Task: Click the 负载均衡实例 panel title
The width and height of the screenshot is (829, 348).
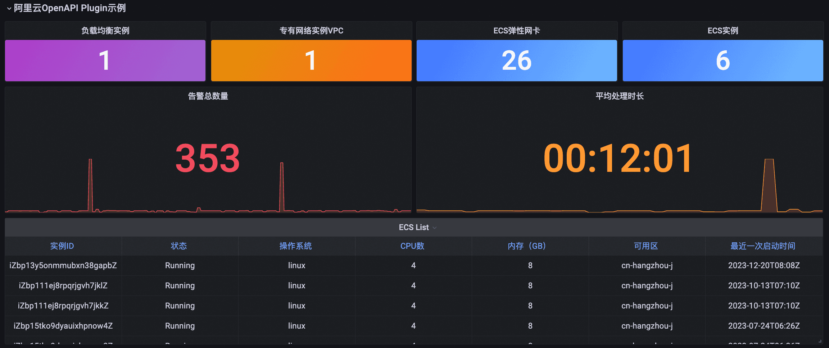Action: 105,31
